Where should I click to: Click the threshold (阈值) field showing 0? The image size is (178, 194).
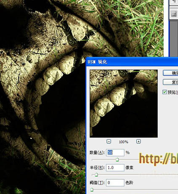point(115,183)
